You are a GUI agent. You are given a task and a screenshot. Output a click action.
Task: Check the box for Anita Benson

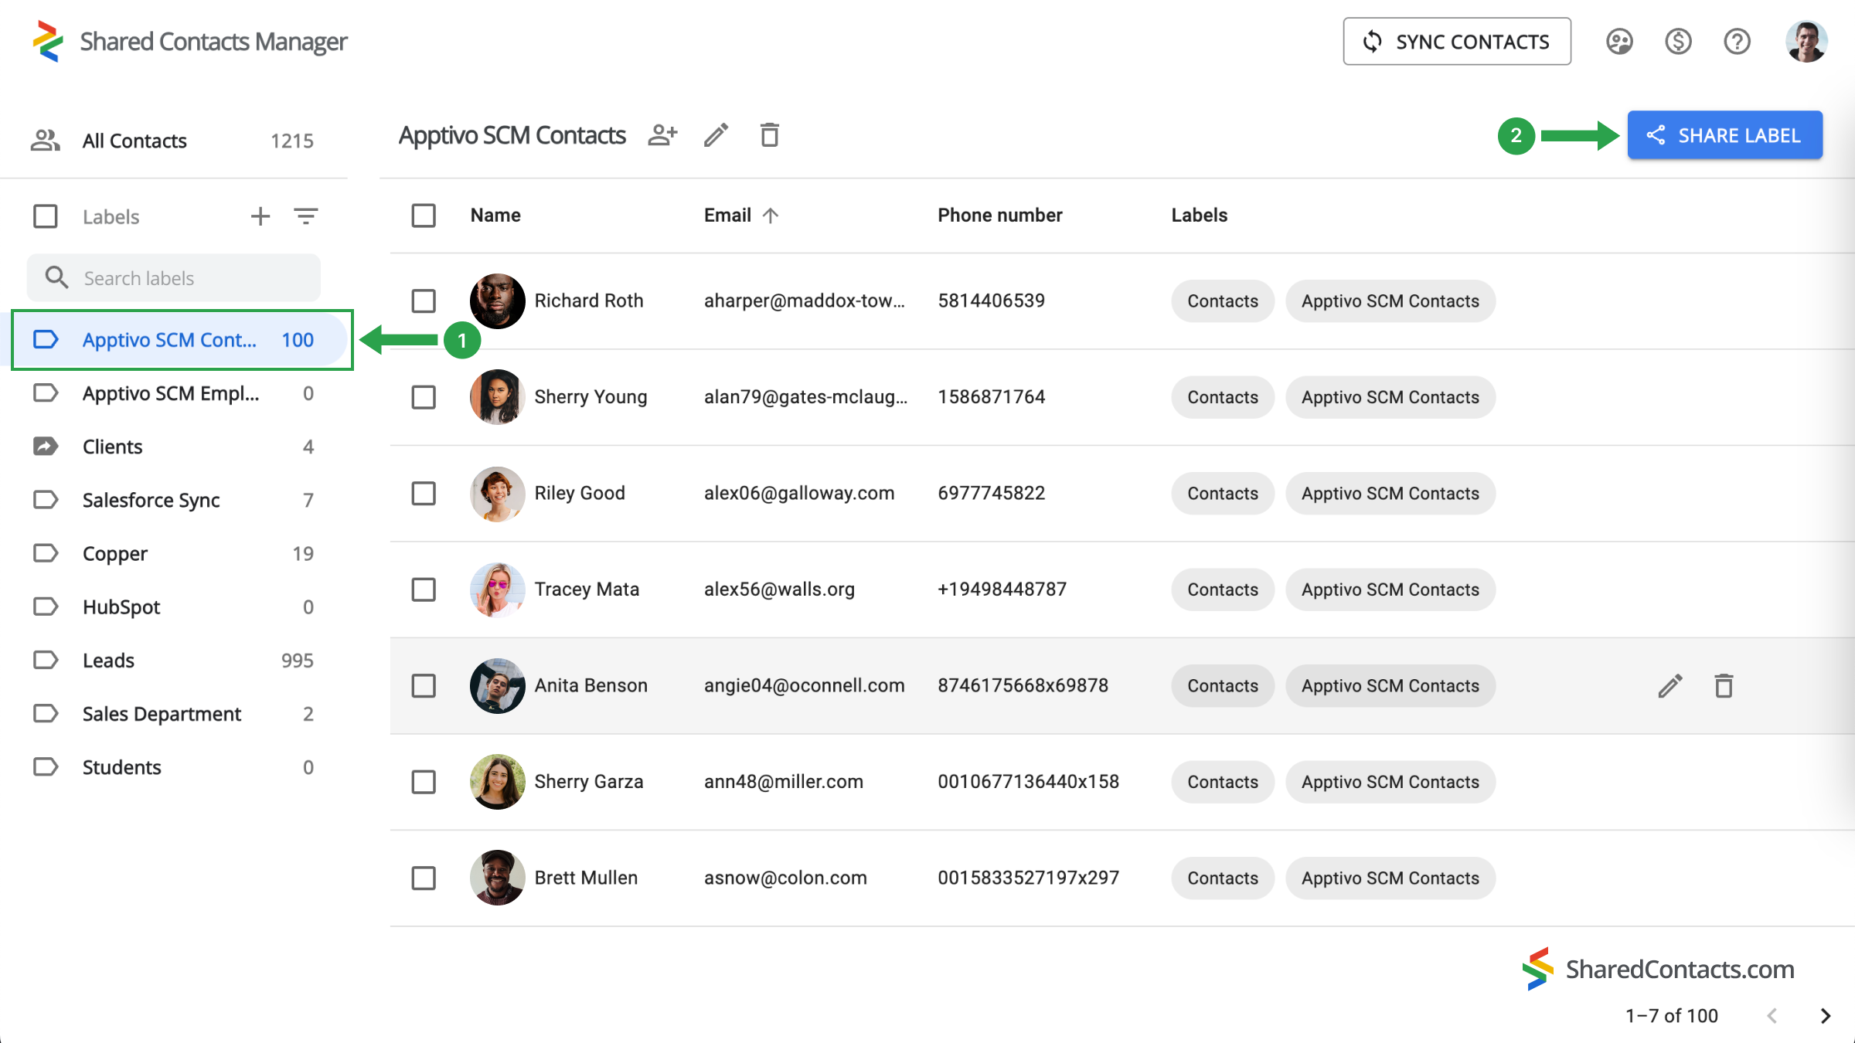click(x=424, y=686)
